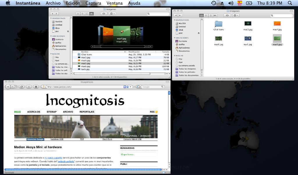Click the Firefox back arrow button
This screenshot has height=175, width=298.
coord(8,87)
